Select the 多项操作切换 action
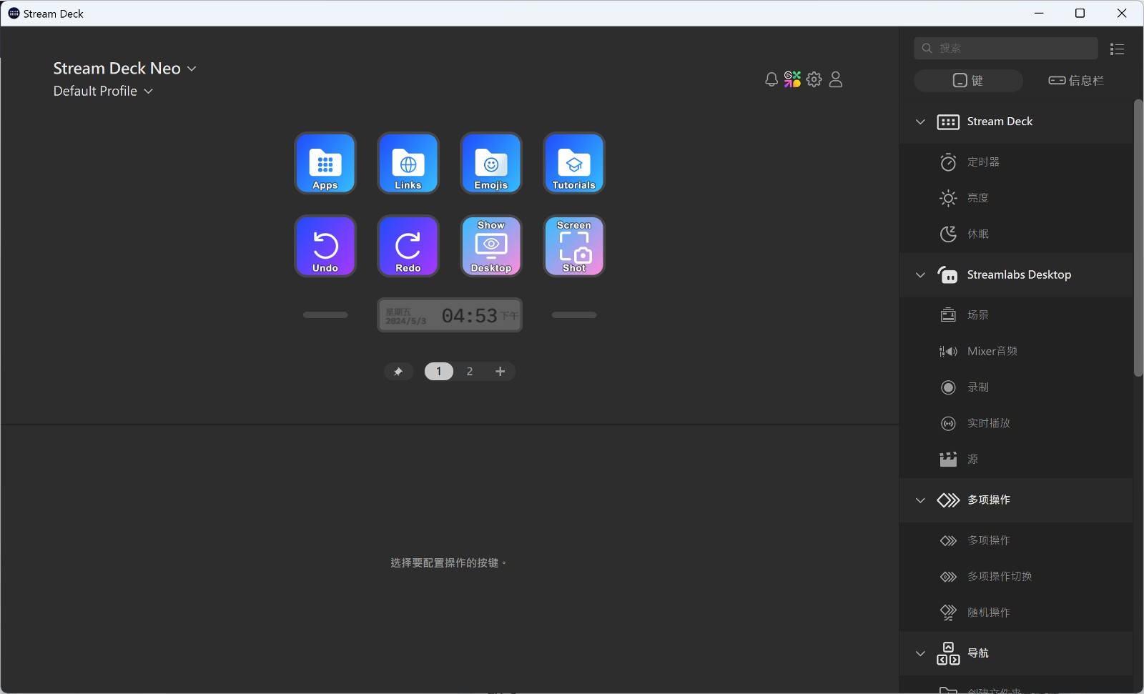The width and height of the screenshot is (1144, 694). 1016,577
